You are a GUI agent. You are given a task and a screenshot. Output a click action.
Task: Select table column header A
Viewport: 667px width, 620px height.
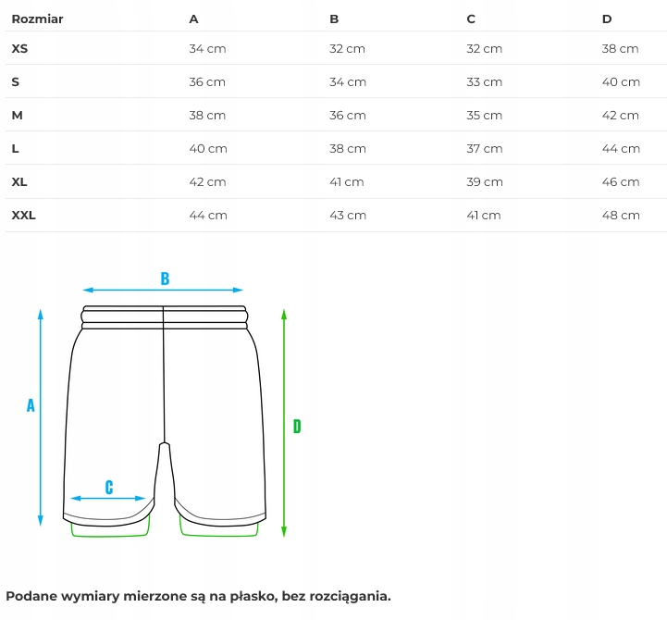pos(193,19)
